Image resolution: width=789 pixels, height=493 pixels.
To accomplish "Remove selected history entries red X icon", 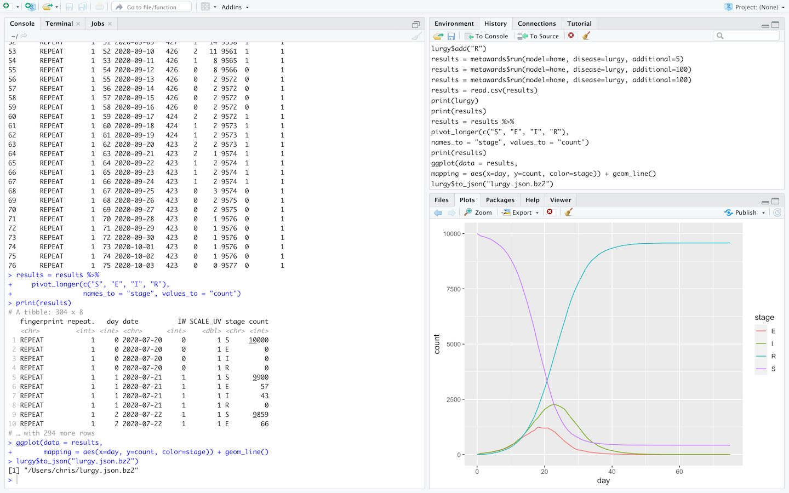I will pos(571,36).
